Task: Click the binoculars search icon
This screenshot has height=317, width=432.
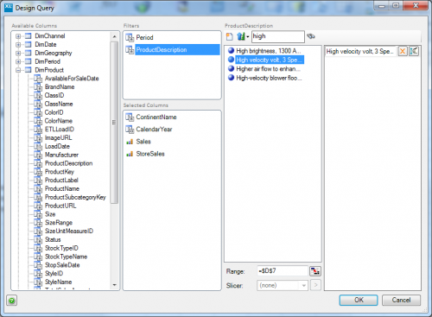Action: click(311, 36)
